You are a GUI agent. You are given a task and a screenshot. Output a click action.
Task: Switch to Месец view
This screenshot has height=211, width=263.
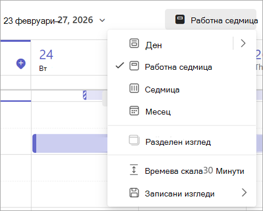point(182,111)
